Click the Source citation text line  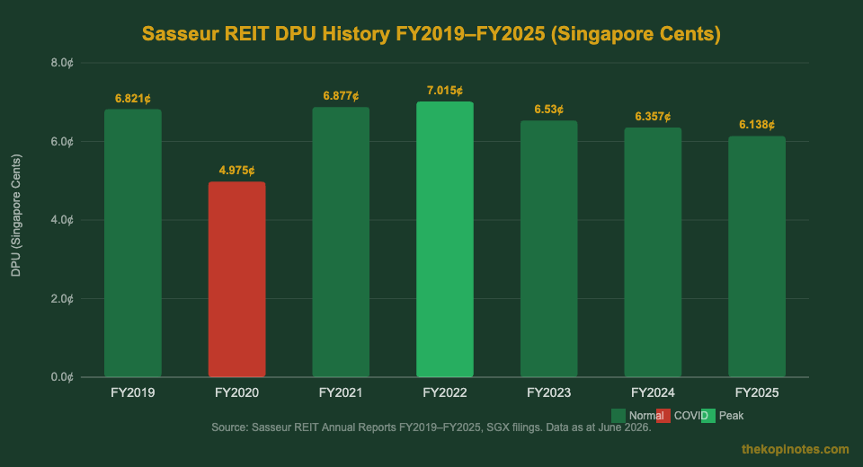[x=431, y=427]
